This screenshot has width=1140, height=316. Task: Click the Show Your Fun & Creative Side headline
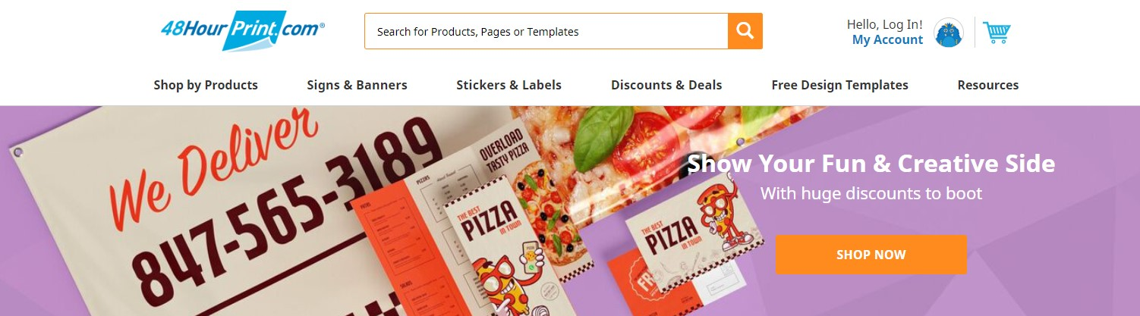[x=871, y=164]
